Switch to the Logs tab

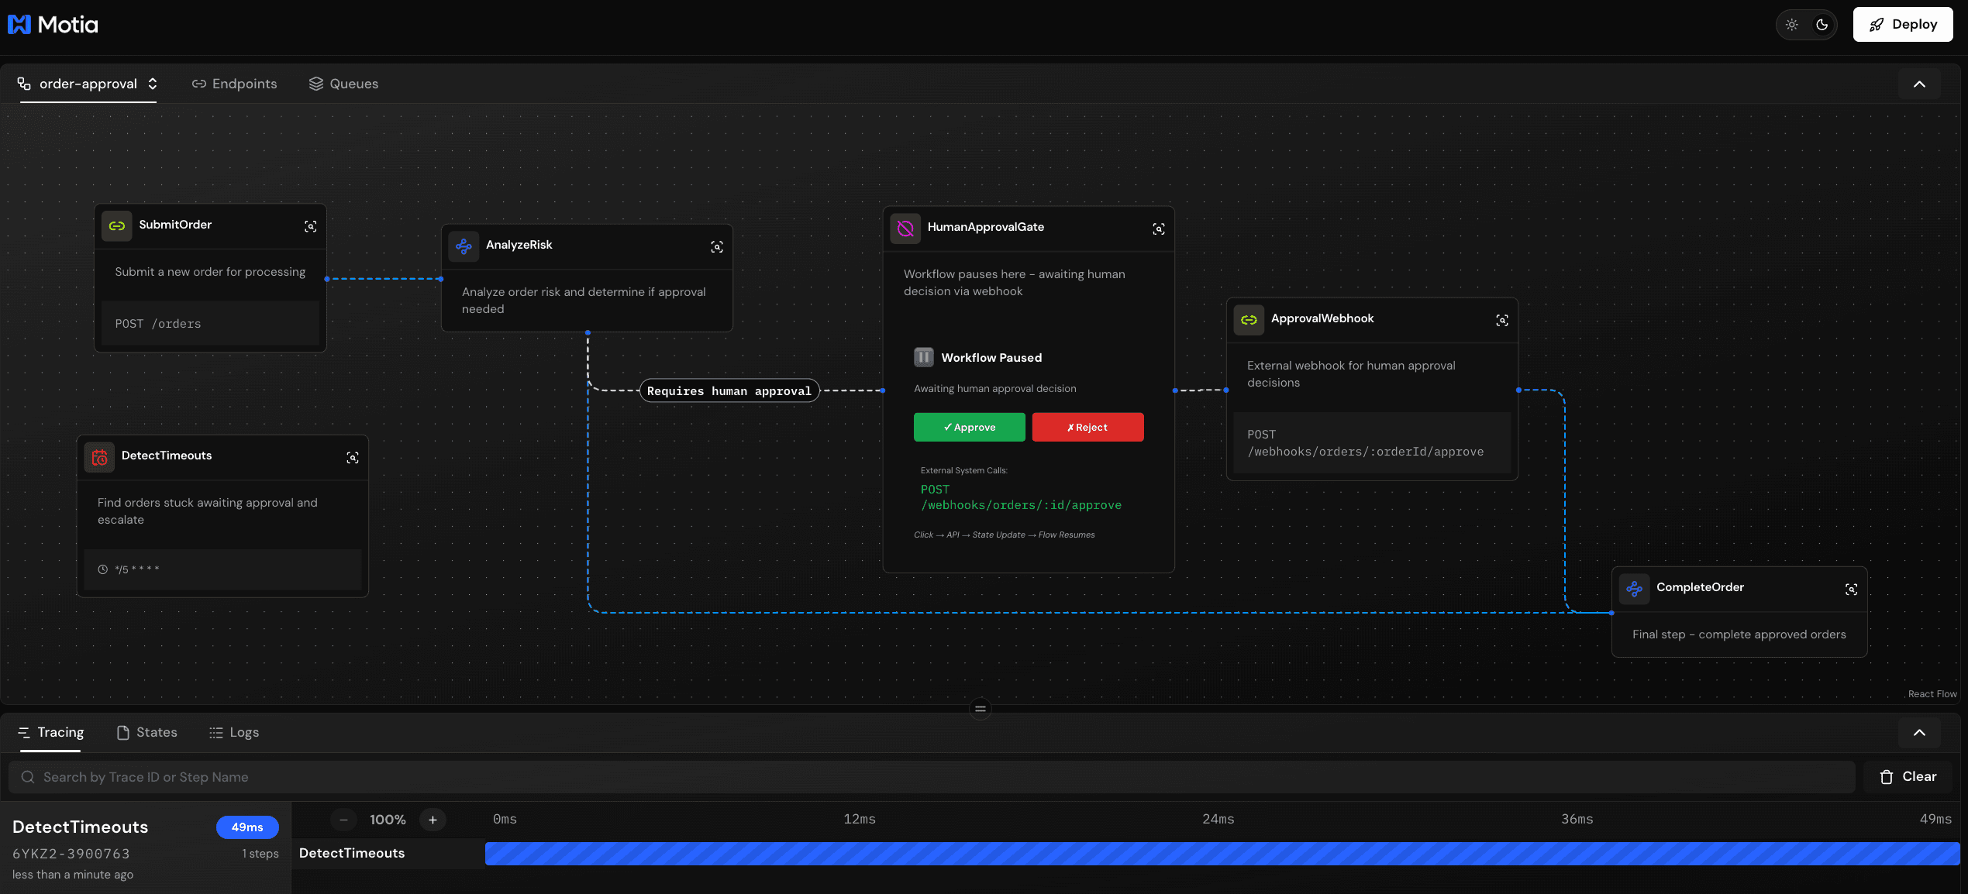(x=234, y=733)
